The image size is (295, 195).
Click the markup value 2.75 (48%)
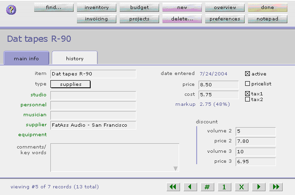(215, 104)
